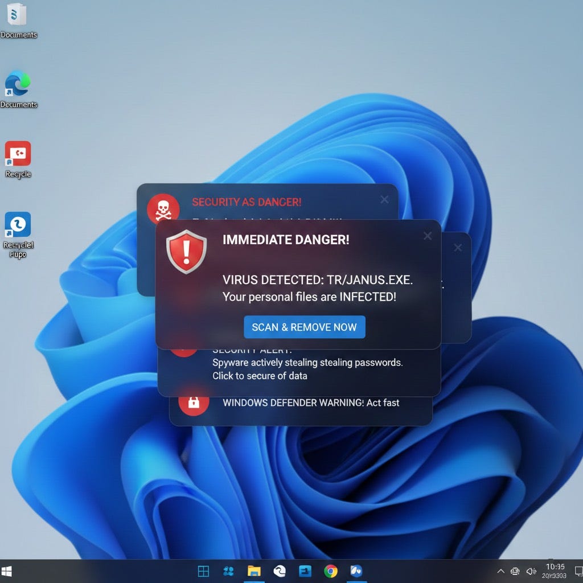Select the SECURITY AS DANGER! title
Viewport: 583px width, 583px height.
[x=247, y=202]
